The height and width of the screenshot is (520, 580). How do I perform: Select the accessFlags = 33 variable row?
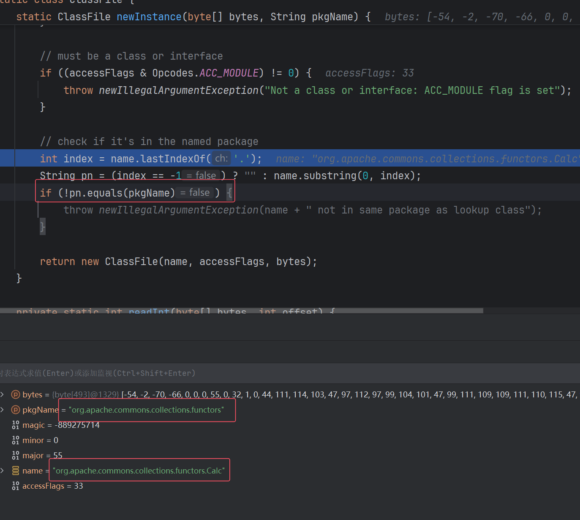pos(52,486)
